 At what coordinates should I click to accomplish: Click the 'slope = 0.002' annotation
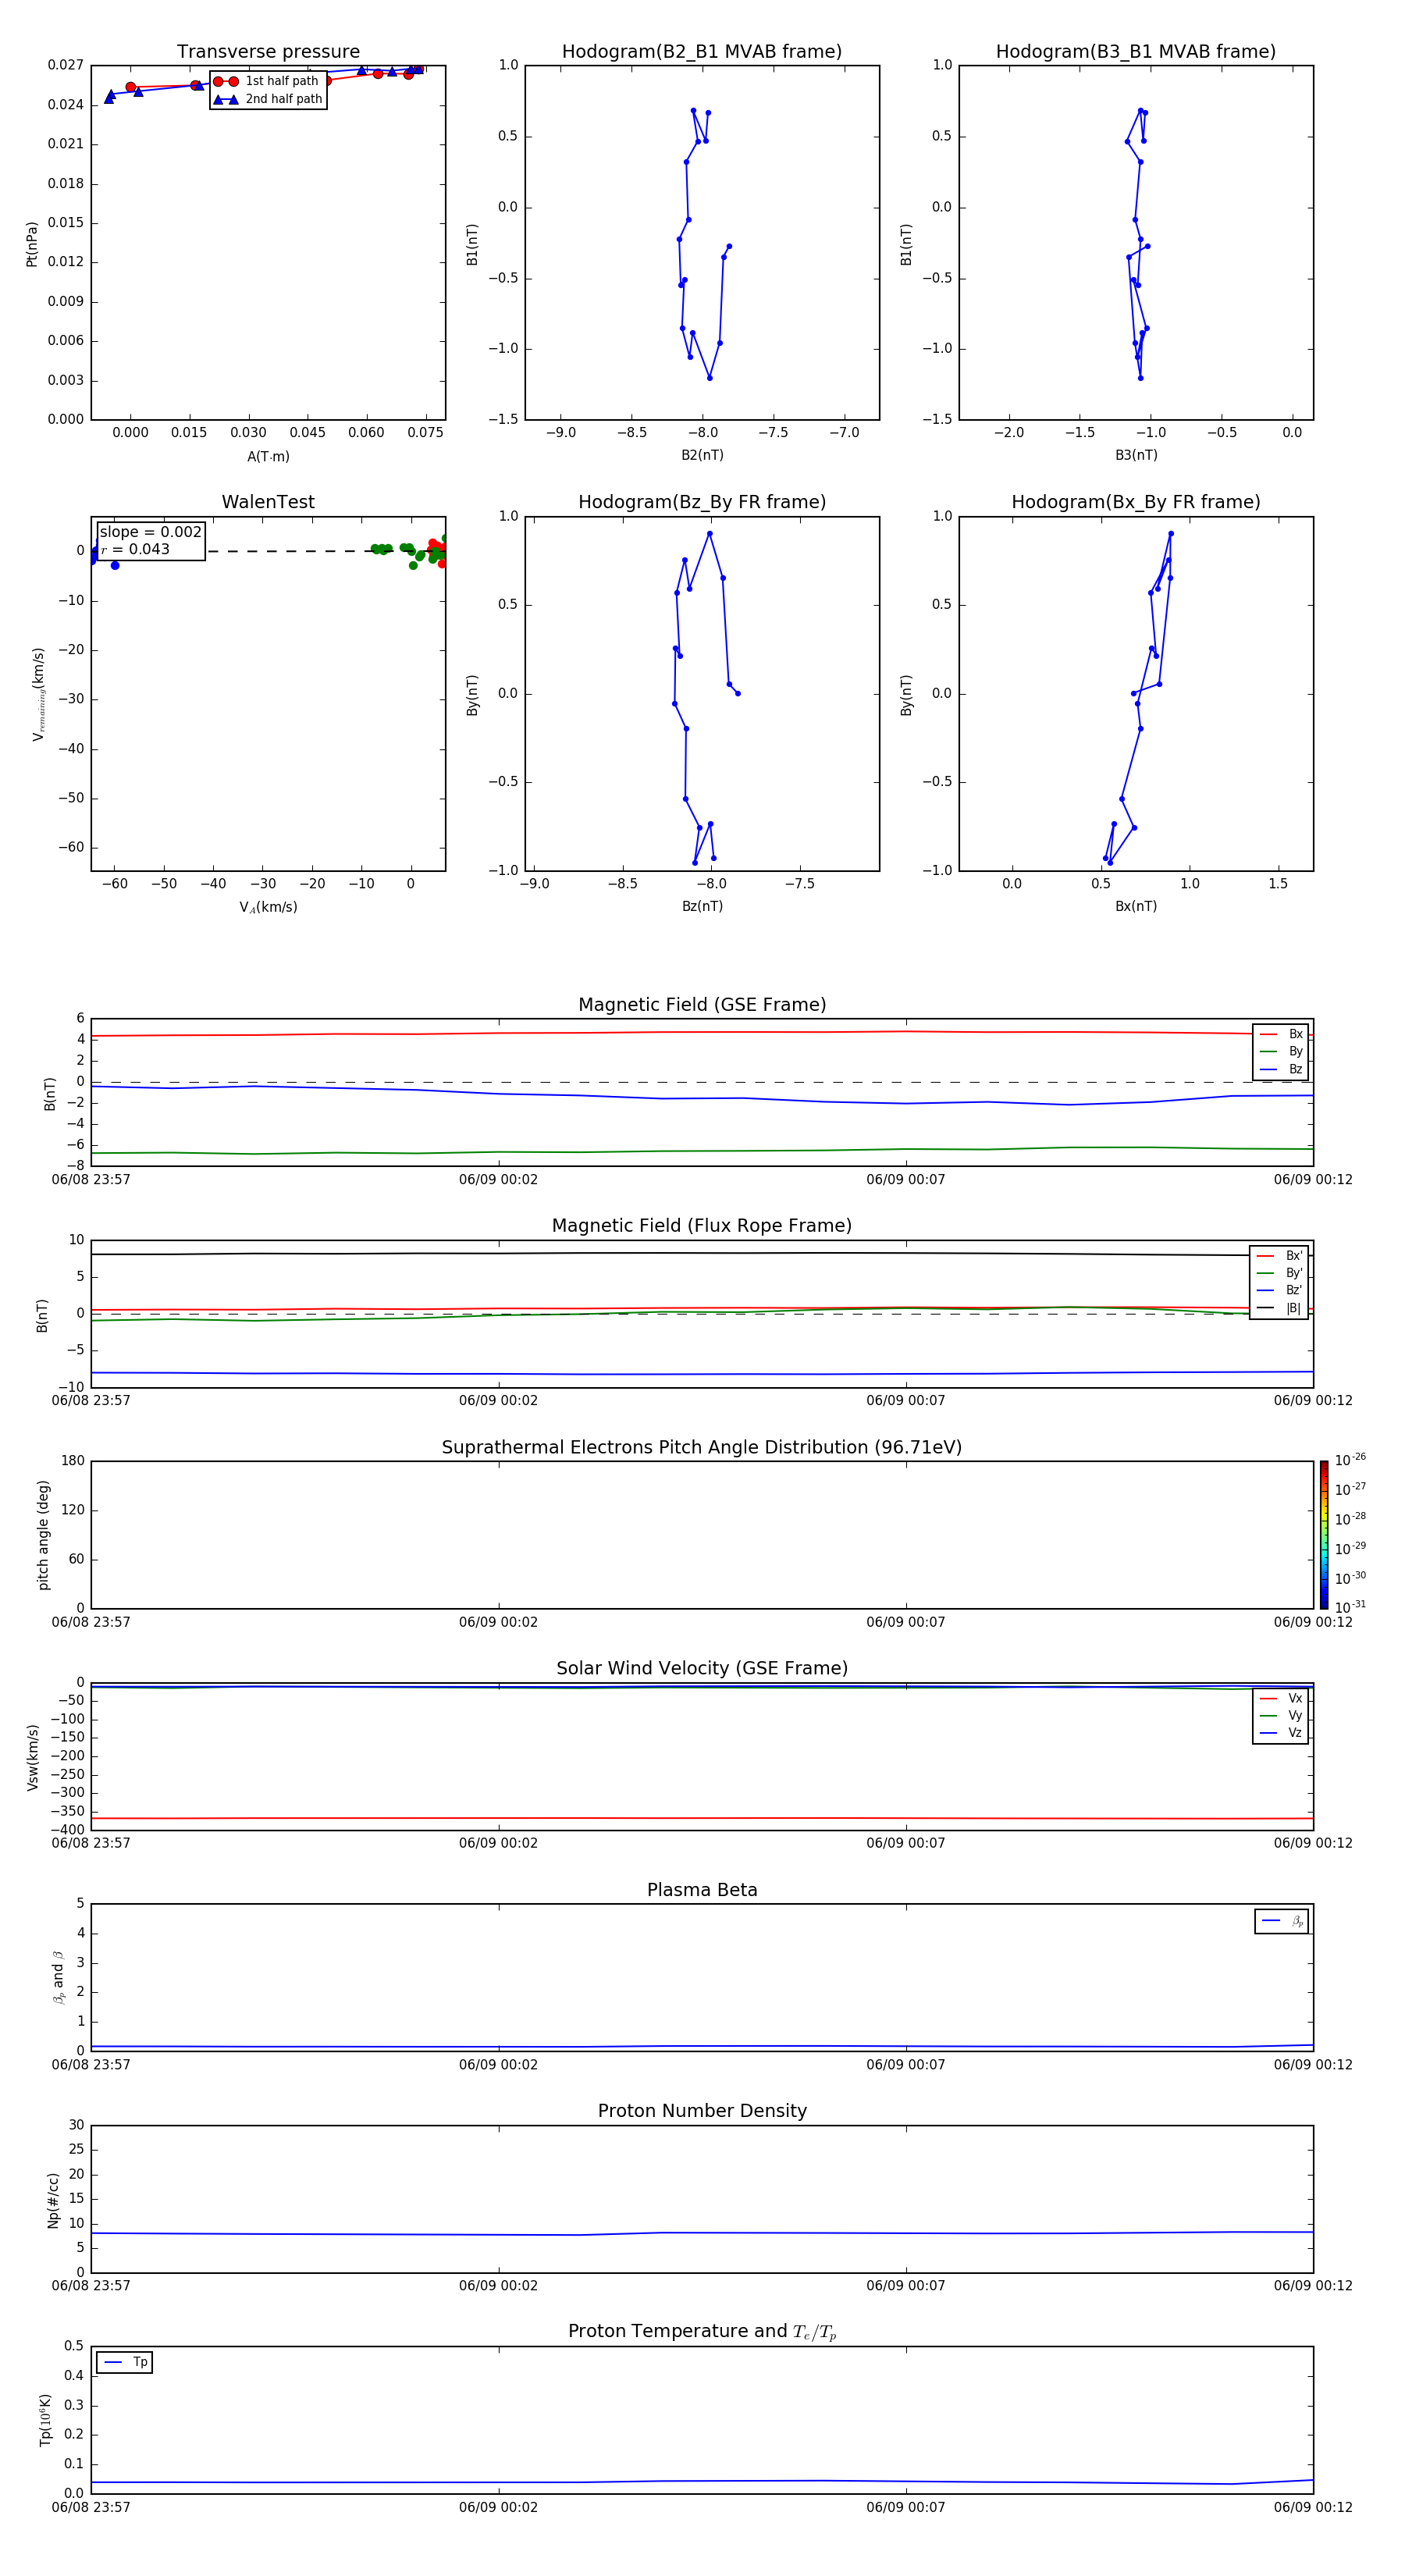pos(151,532)
